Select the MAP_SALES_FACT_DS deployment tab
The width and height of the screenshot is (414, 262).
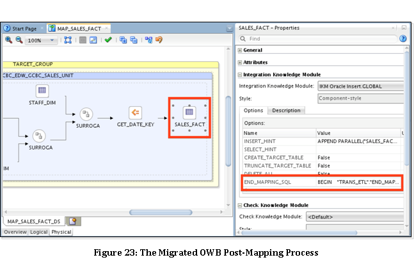coord(34,221)
